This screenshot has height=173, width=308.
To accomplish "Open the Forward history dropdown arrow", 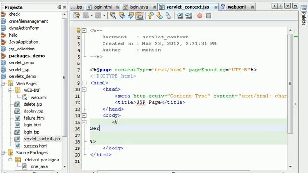I will tap(104, 16).
